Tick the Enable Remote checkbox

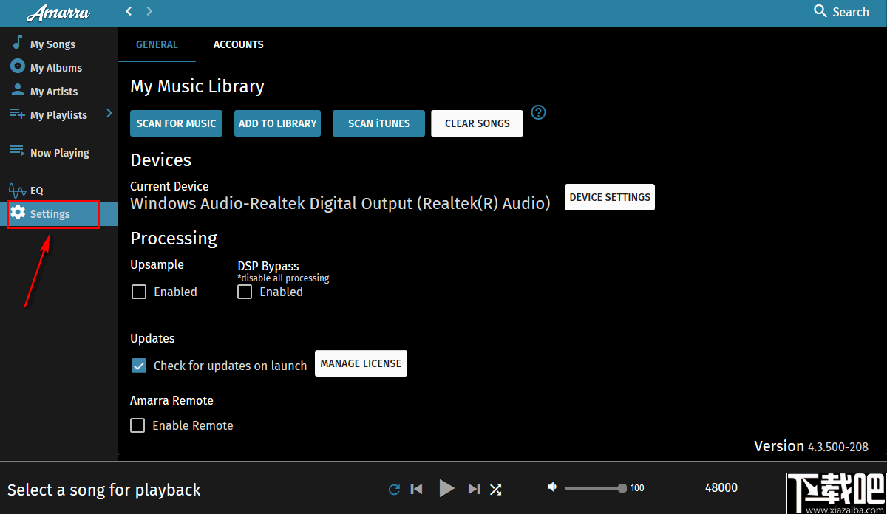[x=137, y=425]
